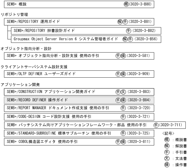Viewport: 188px width, 168px height.
Task: Click the 操 circled symbol beside 3020-3-909
Action: pyautogui.click(x=123, y=74)
